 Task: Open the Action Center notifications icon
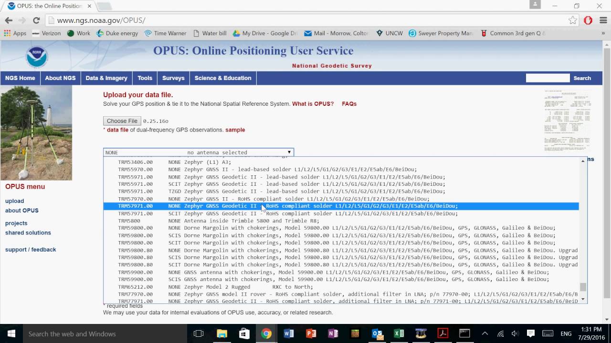click(x=530, y=333)
